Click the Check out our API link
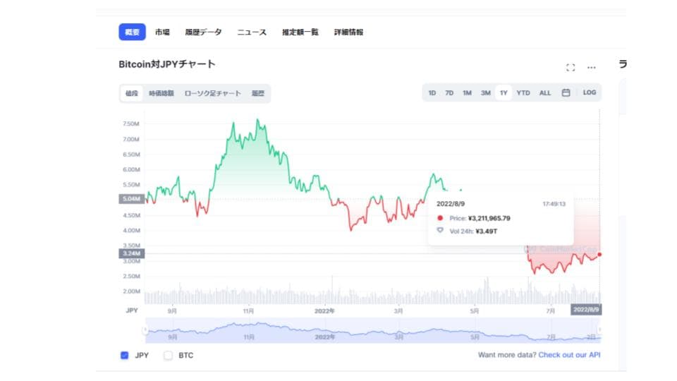This screenshot has width=677, height=381. (x=569, y=355)
